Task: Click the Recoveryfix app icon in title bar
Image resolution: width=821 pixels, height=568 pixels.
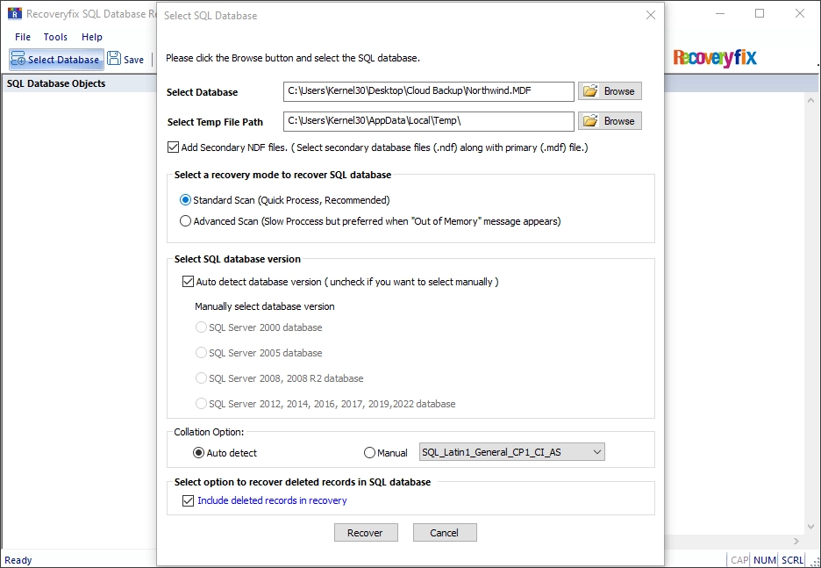Action: [x=15, y=13]
